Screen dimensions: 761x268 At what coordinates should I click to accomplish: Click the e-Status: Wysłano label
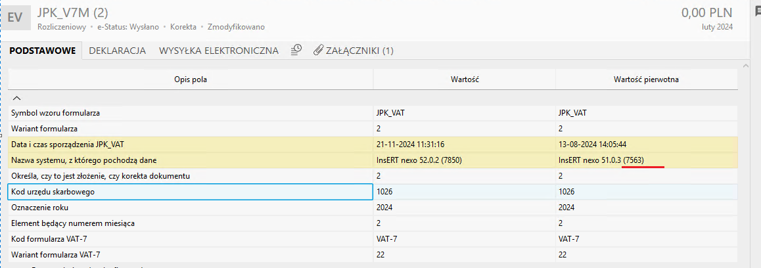(128, 27)
